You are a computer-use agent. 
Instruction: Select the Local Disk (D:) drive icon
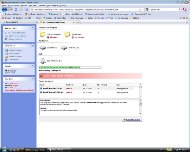[64, 48]
